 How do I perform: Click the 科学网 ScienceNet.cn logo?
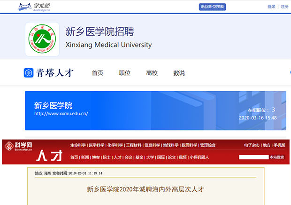coord(19,146)
